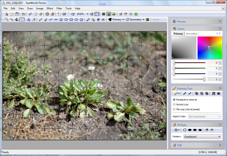227x156 pixels.
Task: Click the Cut scissors icon
Action: tap(30, 14)
